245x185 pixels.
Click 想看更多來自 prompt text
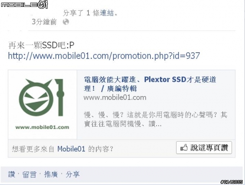[x=33, y=149]
